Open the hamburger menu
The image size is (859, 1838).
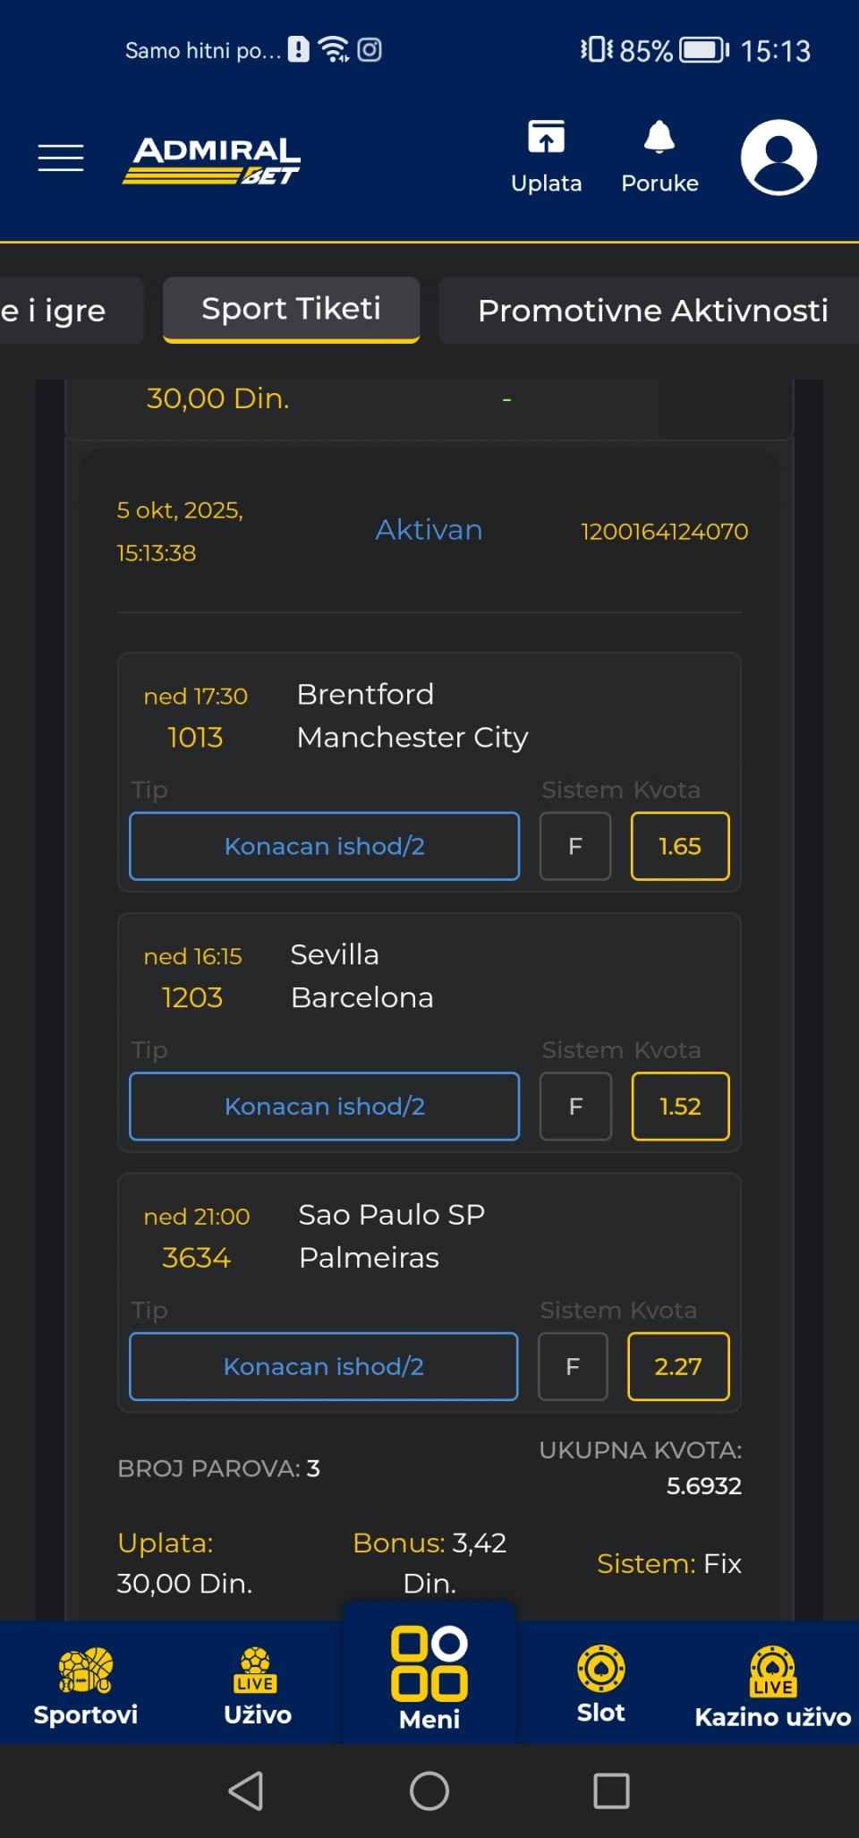click(61, 158)
